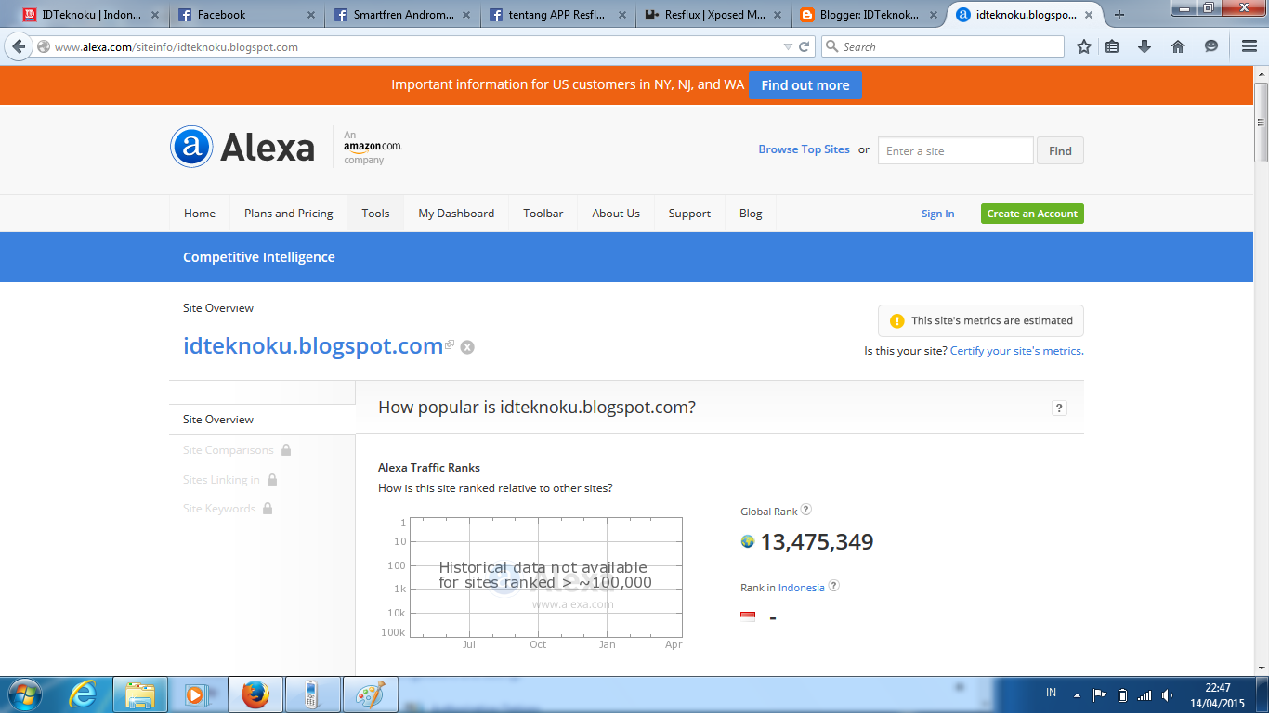Open the Paint app in the taskbar
The height and width of the screenshot is (713, 1269).
click(x=370, y=694)
